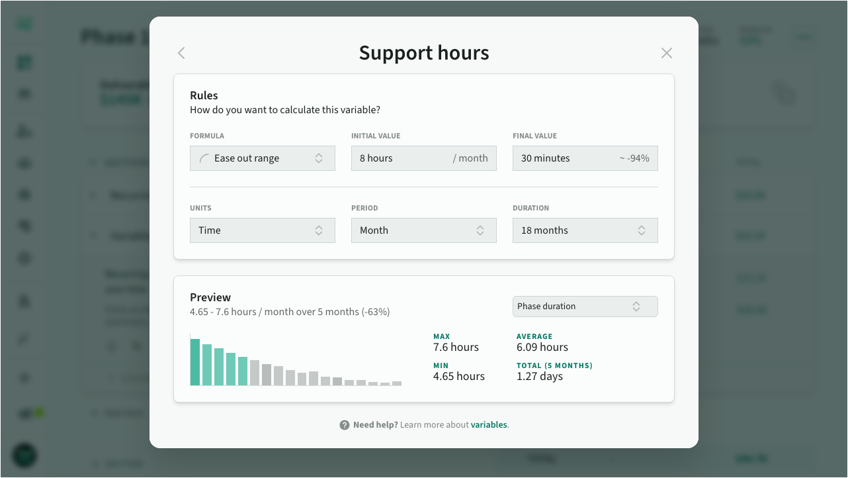Click the Duration field chevron arrows
The image size is (848, 478).
coord(642,230)
